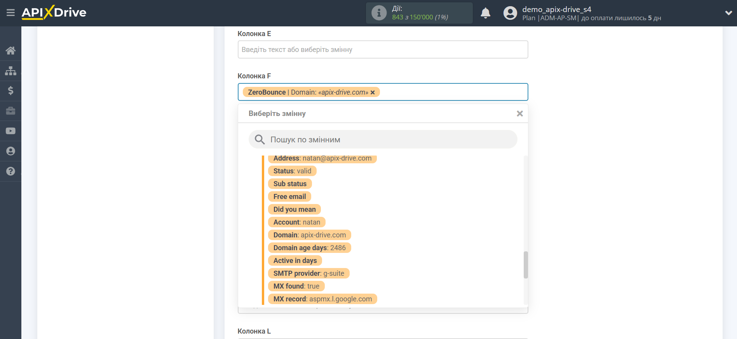Check the notifications bell
This screenshot has height=339, width=737.
(485, 13)
